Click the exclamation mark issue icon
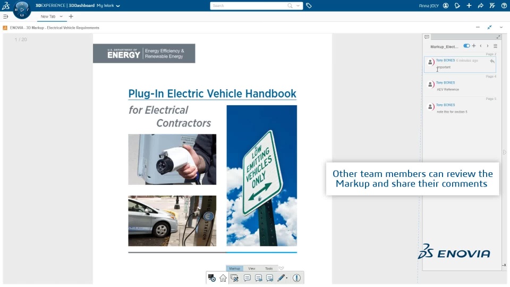Image resolution: width=510 pixels, height=287 pixels. point(296,278)
